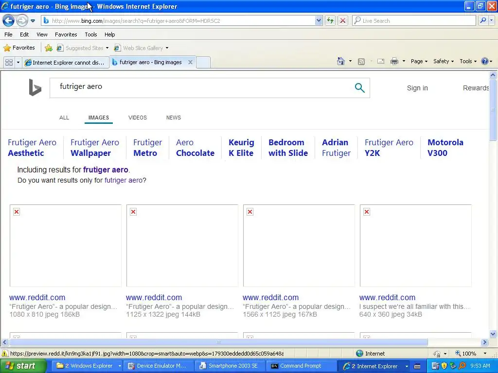Click the Read Mail icon
Viewport: 498px width, 373px height.
click(x=381, y=61)
